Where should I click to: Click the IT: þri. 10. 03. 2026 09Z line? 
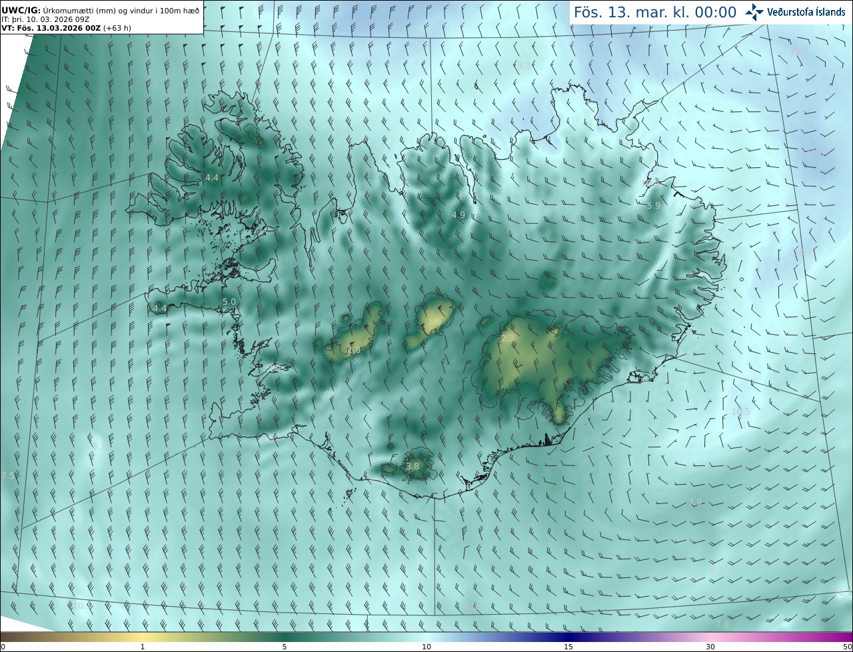(x=45, y=19)
